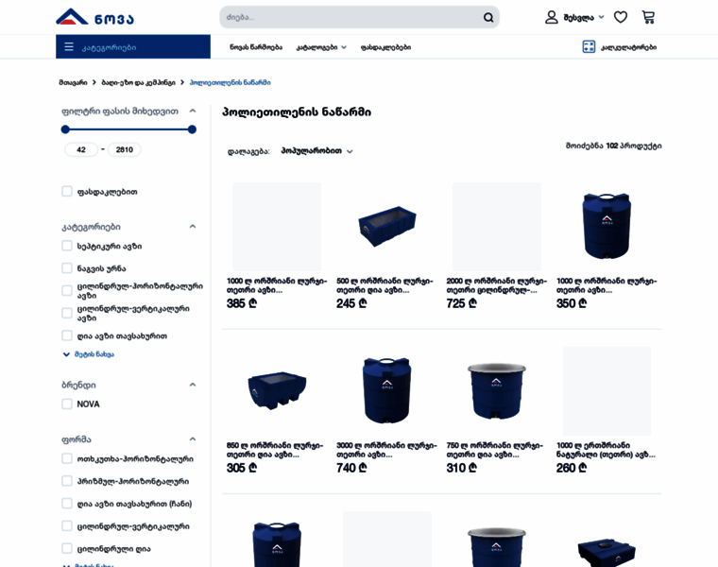
Task: Click the right handle of price slider
Action: tap(192, 129)
